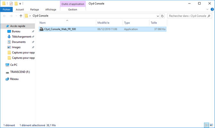Click Clyd Console in the address bar
215x128 pixels.
[x=40, y=16]
